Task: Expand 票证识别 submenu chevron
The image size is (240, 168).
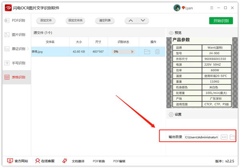Action: point(28,49)
